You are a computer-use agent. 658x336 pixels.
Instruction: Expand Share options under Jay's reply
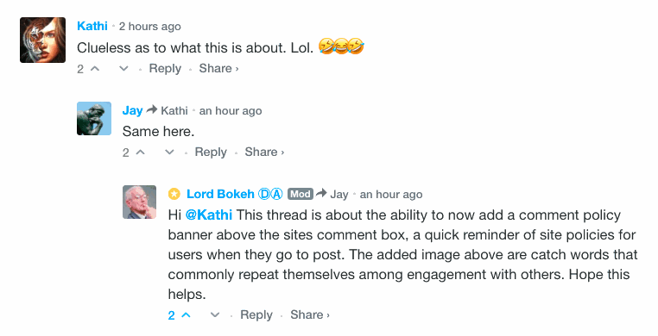[x=264, y=152]
